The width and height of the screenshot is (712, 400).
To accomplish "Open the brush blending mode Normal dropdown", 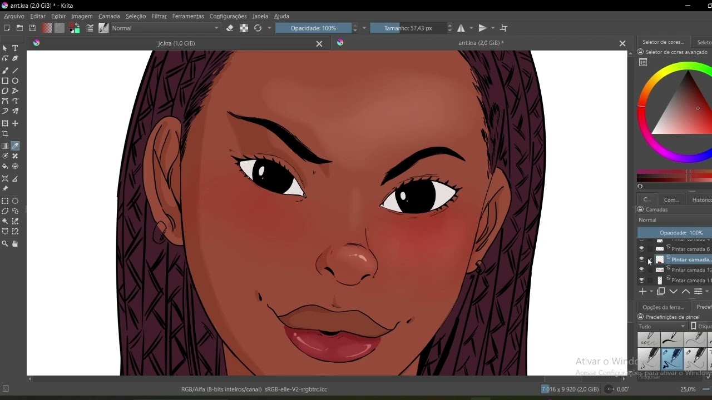I will [166, 28].
